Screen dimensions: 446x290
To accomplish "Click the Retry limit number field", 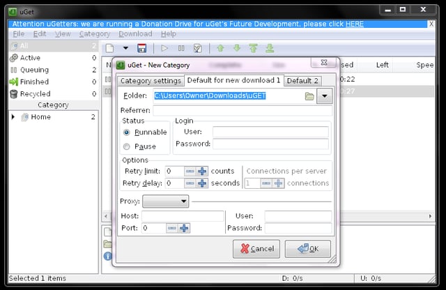I will coord(175,171).
